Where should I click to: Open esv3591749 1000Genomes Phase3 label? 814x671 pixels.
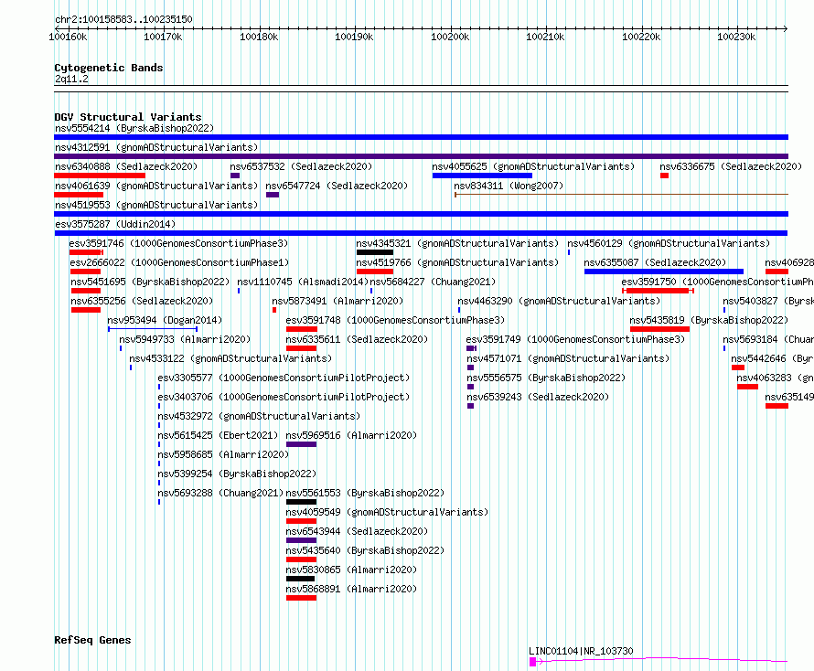pos(575,339)
